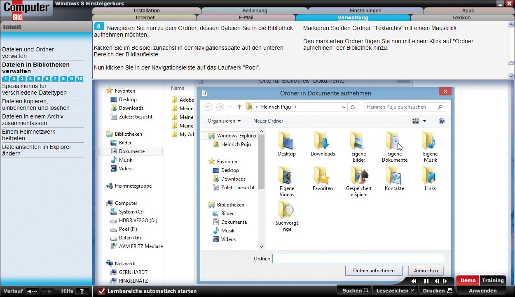
Task: Open Einem Heimnetzwerk beitreten chapter
Action: (28, 135)
